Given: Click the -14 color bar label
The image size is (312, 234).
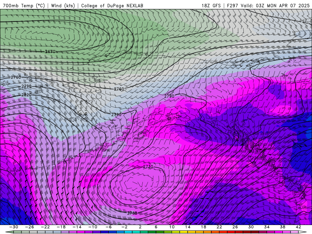Looking at the screenshot, I should point(77,227).
